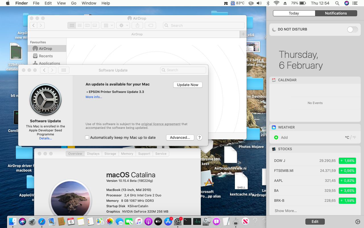
Task: Open the Go menu
Action: 74,3
